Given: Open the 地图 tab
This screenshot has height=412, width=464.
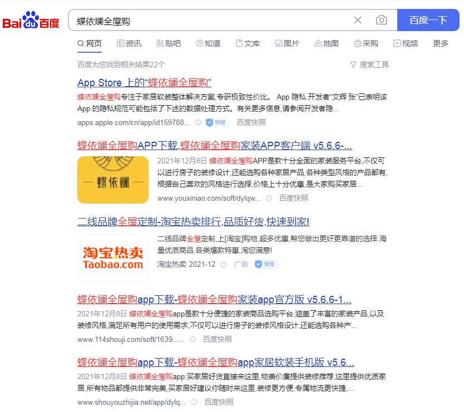Looking at the screenshot, I should pos(327,43).
